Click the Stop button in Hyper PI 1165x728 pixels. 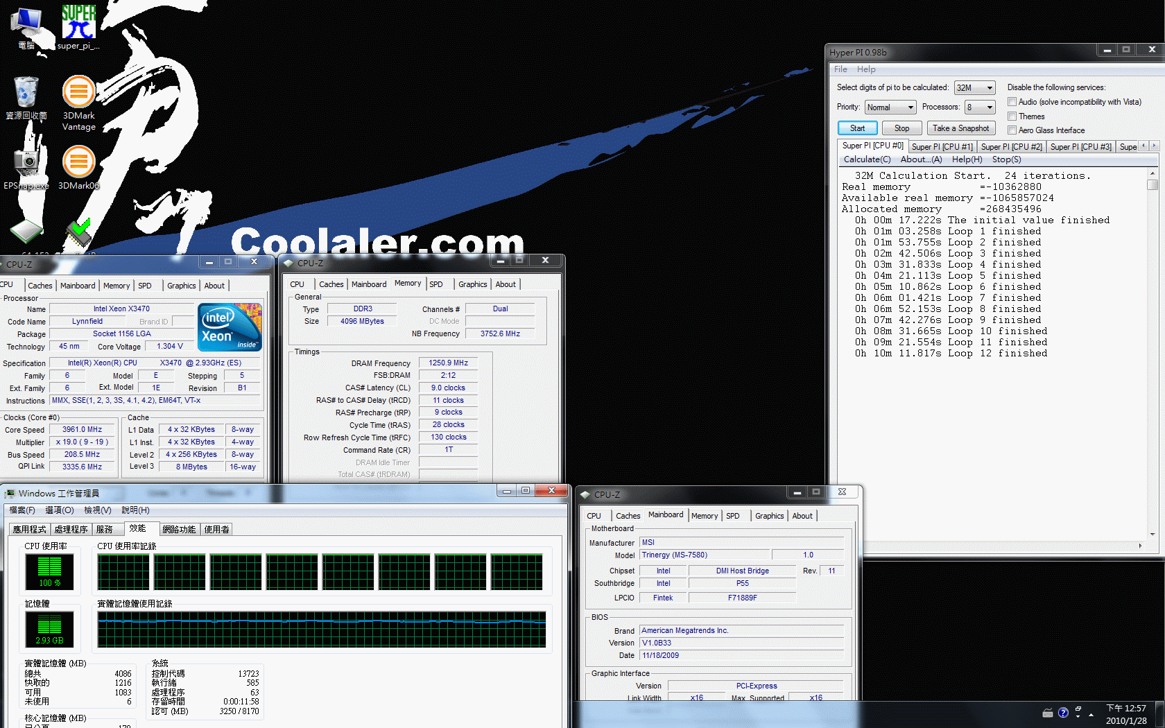click(901, 128)
